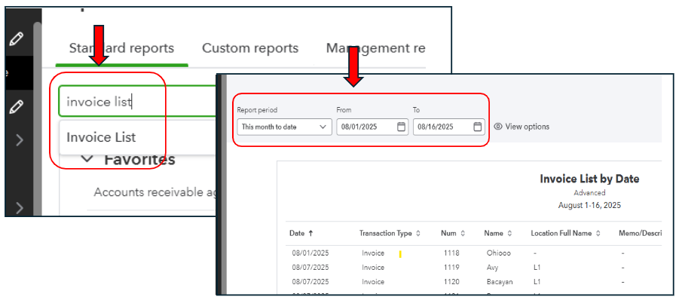Click the report search field with 'invoice list'

pyautogui.click(x=137, y=102)
